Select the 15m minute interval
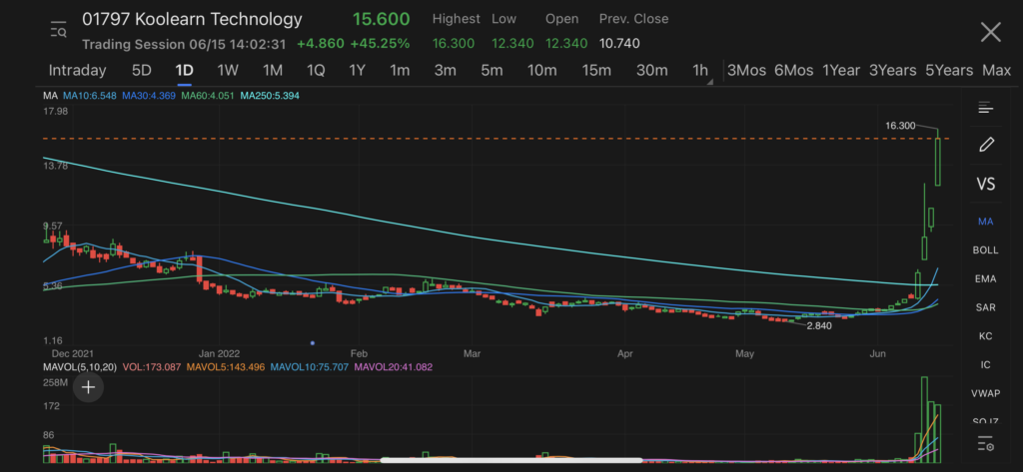Screen dimensions: 1023x472 point(596,71)
